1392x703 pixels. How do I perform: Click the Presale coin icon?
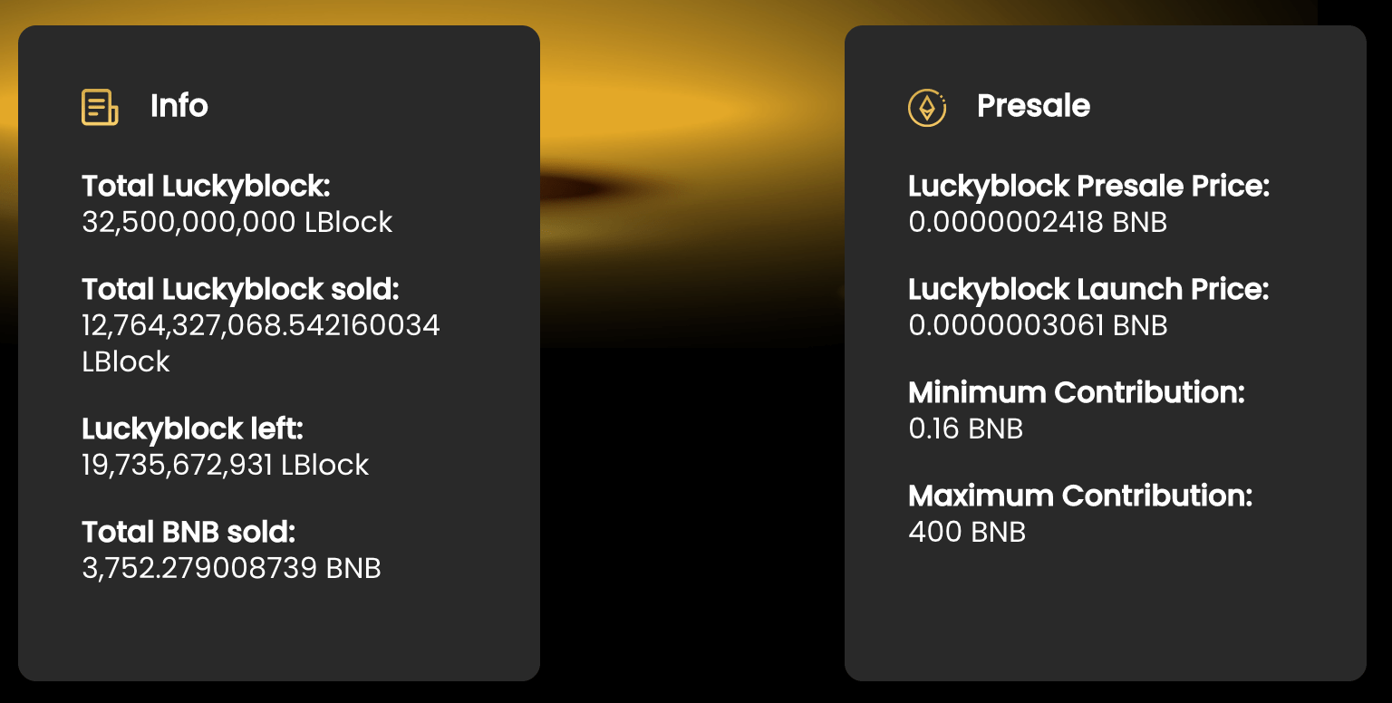pyautogui.click(x=927, y=108)
